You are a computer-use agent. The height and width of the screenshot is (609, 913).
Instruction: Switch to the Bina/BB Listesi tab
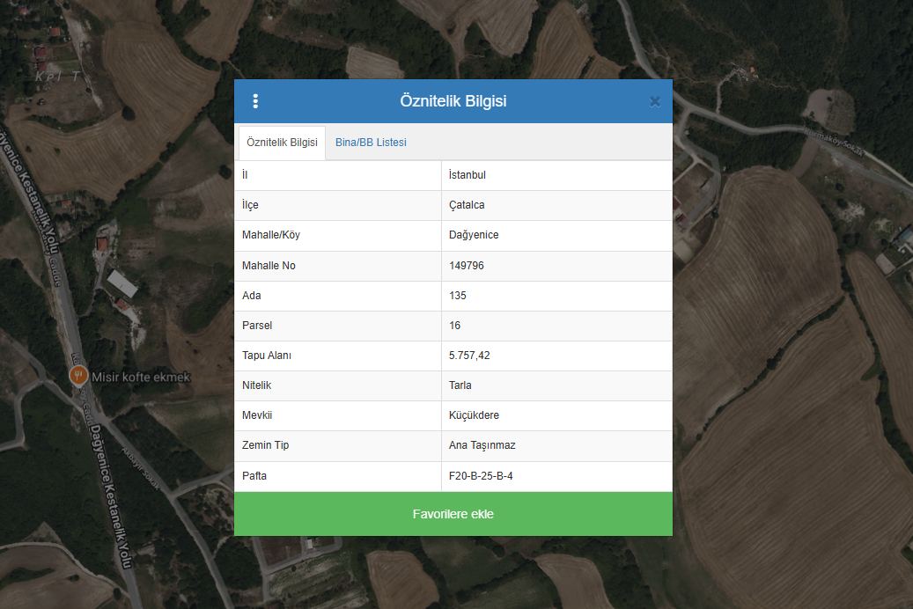[371, 143]
